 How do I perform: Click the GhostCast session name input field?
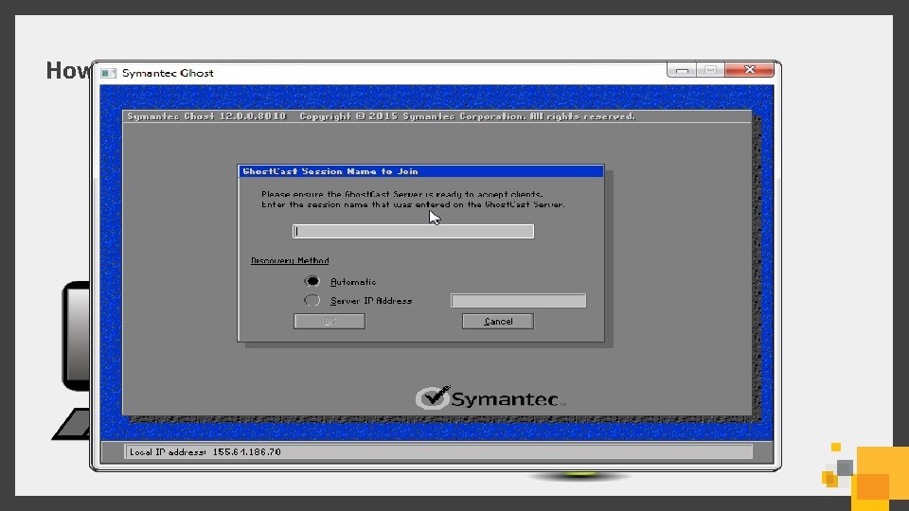413,231
